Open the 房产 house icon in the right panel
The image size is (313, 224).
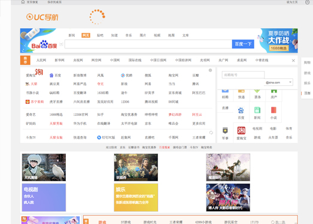pos(274,91)
